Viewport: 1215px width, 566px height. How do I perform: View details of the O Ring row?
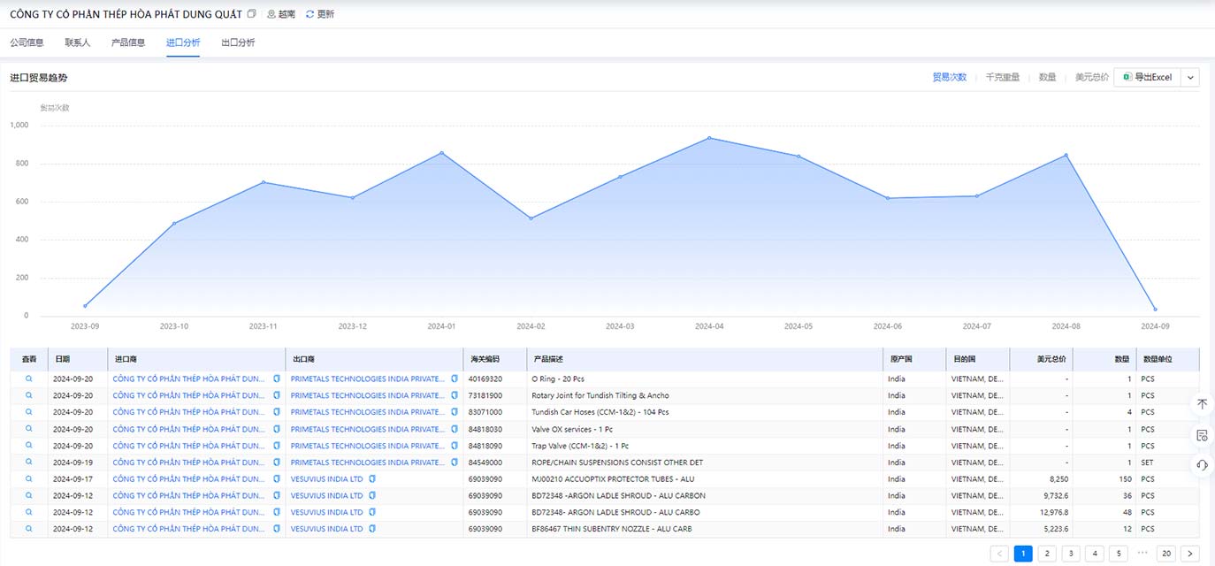pyautogui.click(x=28, y=379)
